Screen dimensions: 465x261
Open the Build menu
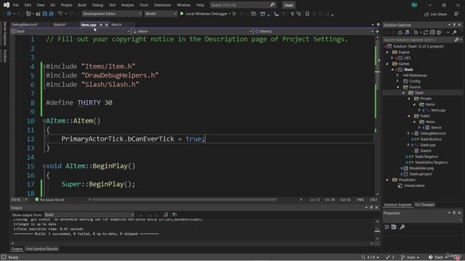point(82,5)
